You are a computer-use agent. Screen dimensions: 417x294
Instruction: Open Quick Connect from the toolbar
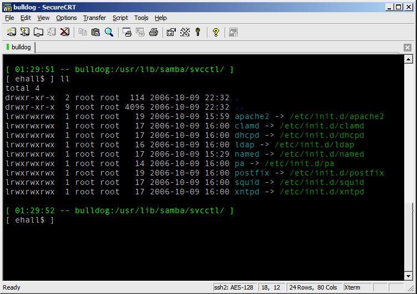click(x=24, y=32)
